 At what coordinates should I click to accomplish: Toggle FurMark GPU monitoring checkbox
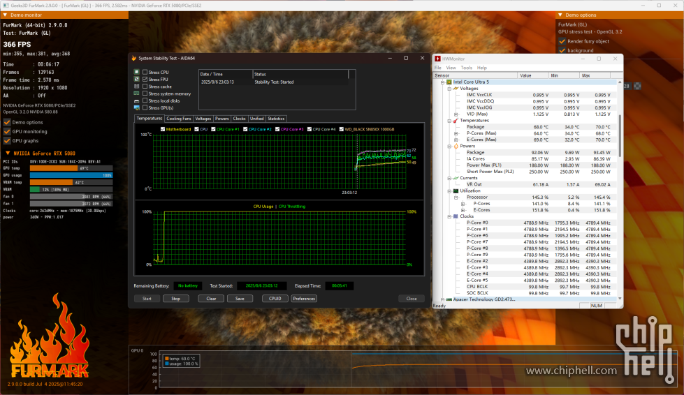7,131
